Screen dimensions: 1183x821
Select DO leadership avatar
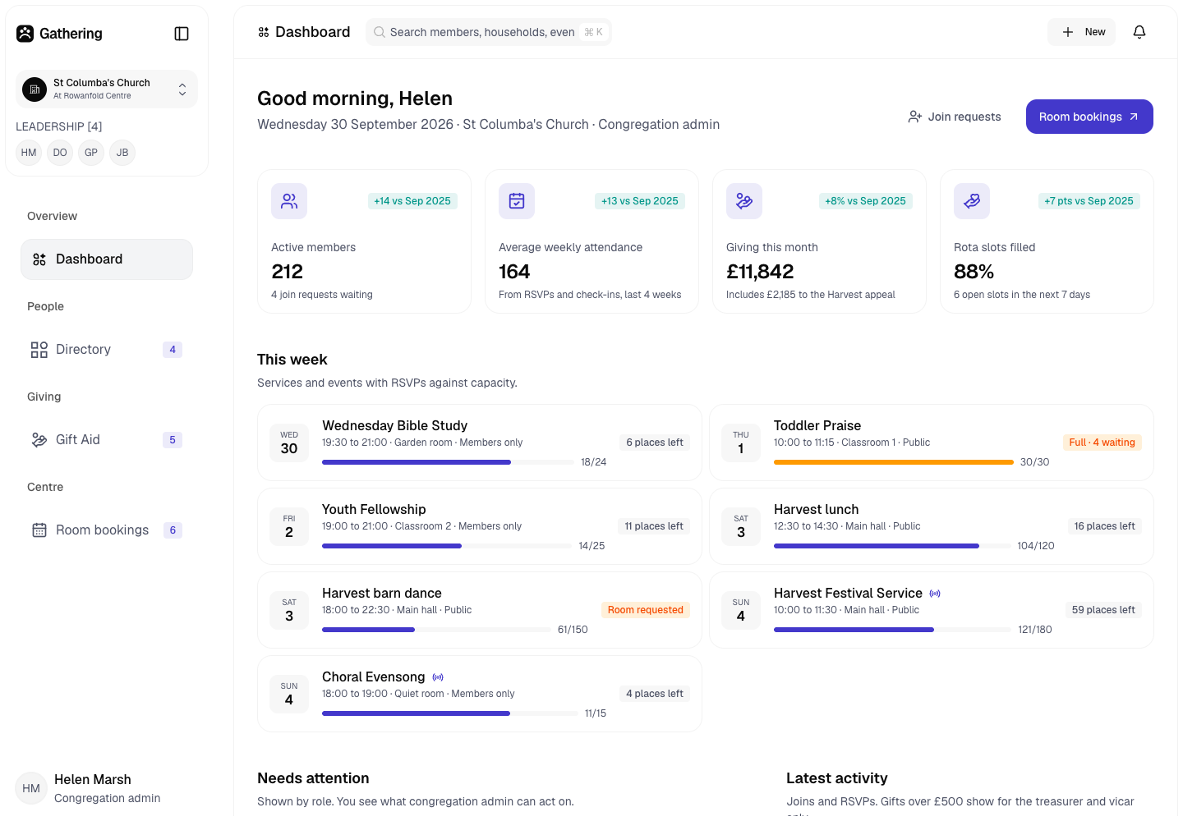(x=60, y=153)
